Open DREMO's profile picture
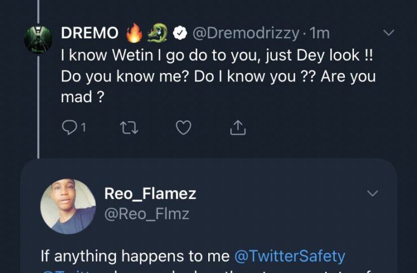 38,40
